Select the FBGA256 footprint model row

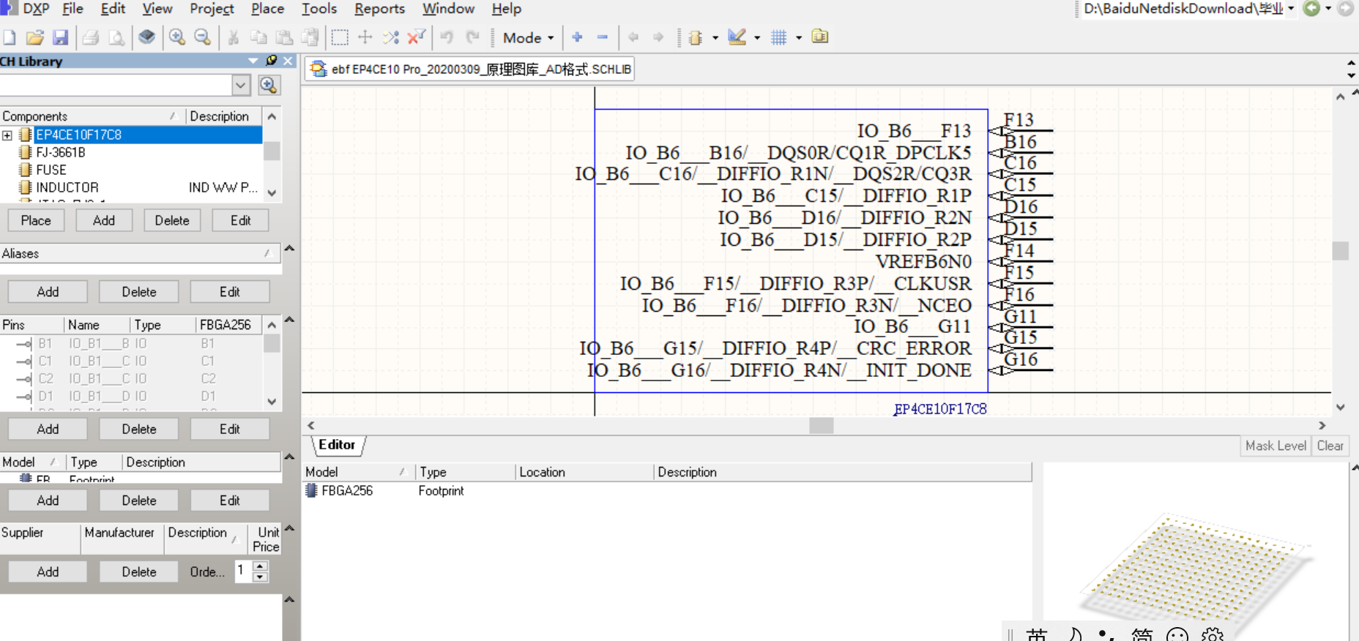click(x=668, y=491)
